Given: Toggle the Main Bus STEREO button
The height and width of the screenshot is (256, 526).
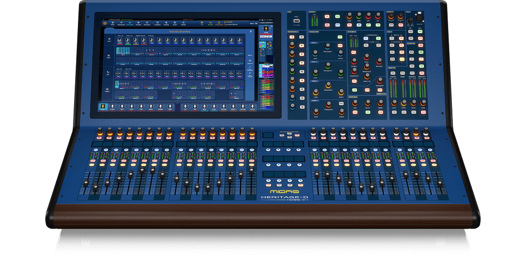Looking at the screenshot, I should click(x=355, y=112).
